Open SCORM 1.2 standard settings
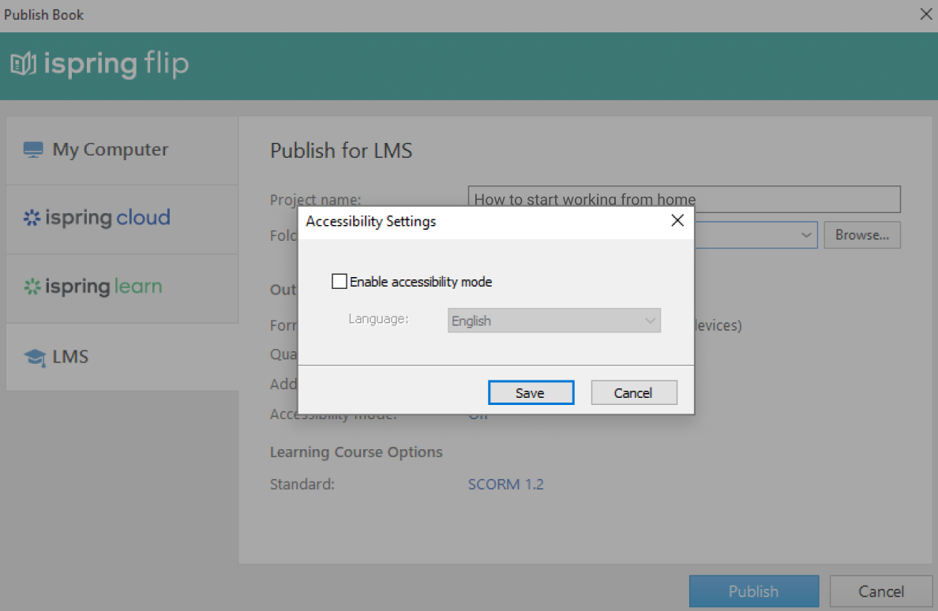Image resolution: width=938 pixels, height=611 pixels. 506,484
